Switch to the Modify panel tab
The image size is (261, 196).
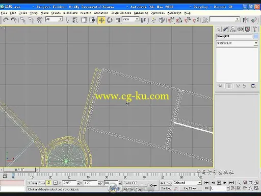pyautogui.click(x=225, y=29)
